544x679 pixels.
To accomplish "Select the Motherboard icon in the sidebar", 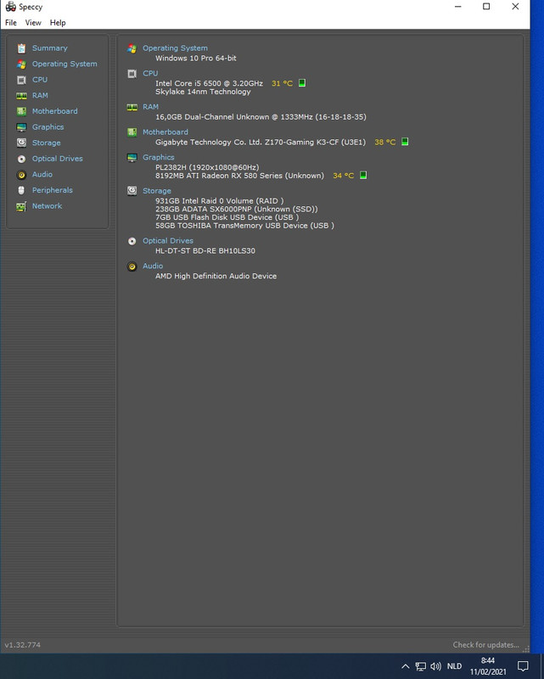I will pos(21,111).
